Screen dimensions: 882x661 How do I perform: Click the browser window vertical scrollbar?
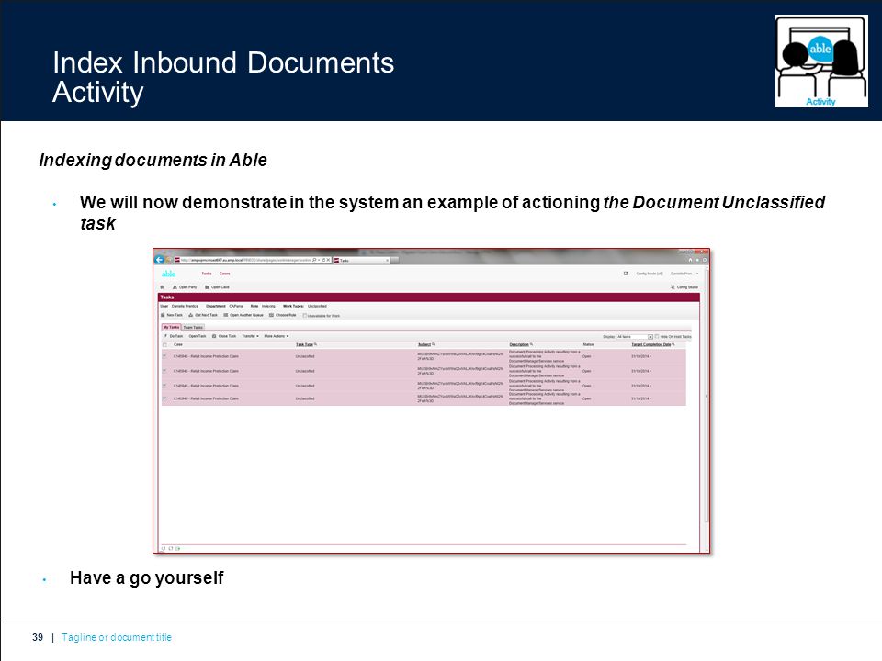click(x=707, y=408)
